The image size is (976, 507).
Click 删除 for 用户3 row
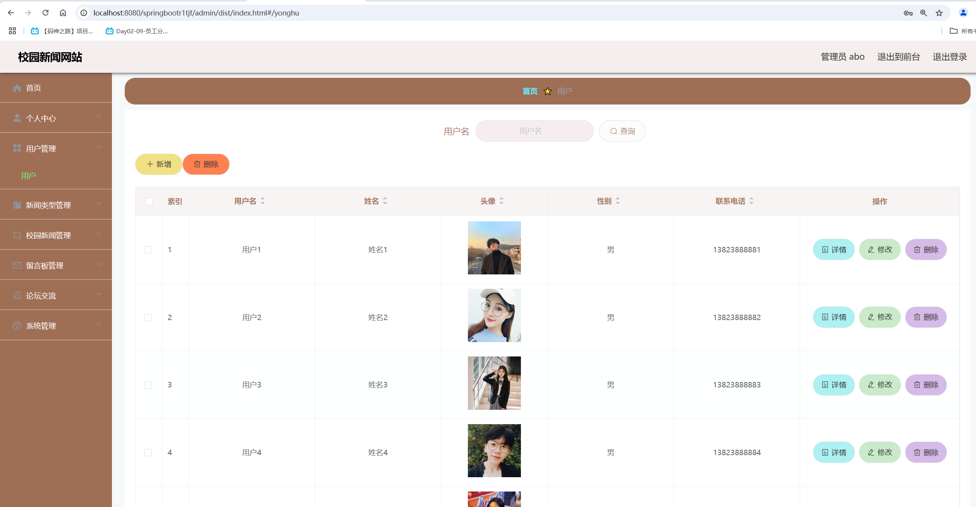[926, 385]
